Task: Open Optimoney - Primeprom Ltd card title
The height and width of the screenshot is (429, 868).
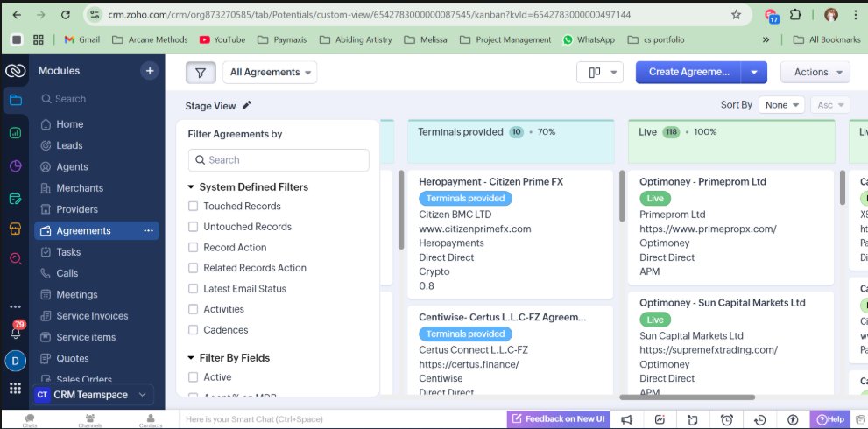Action: click(x=702, y=181)
